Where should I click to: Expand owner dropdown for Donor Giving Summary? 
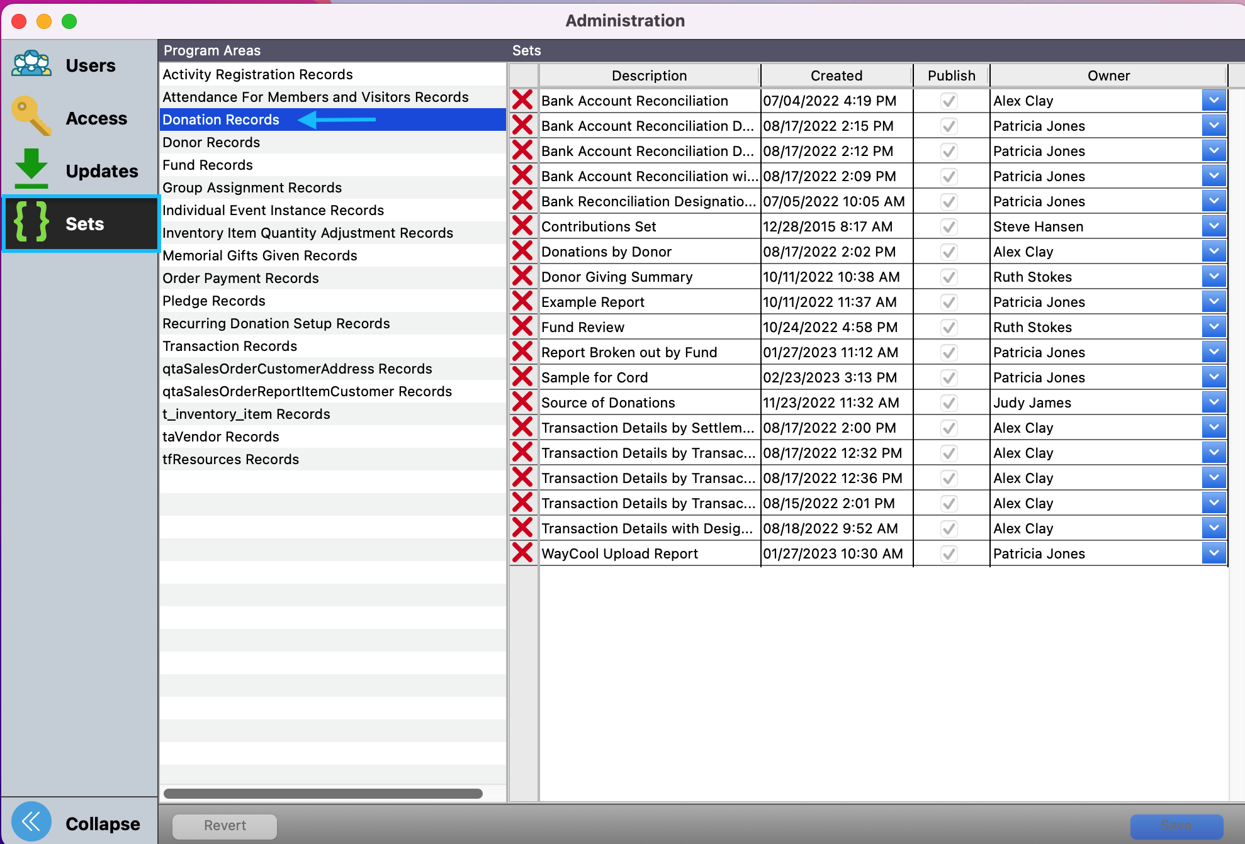1214,276
